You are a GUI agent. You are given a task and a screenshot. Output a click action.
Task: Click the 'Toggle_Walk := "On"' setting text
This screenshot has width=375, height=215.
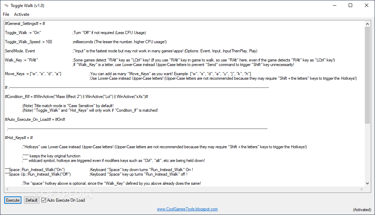click(23, 33)
